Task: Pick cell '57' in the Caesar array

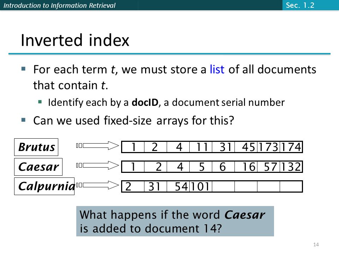Action: (x=268, y=167)
